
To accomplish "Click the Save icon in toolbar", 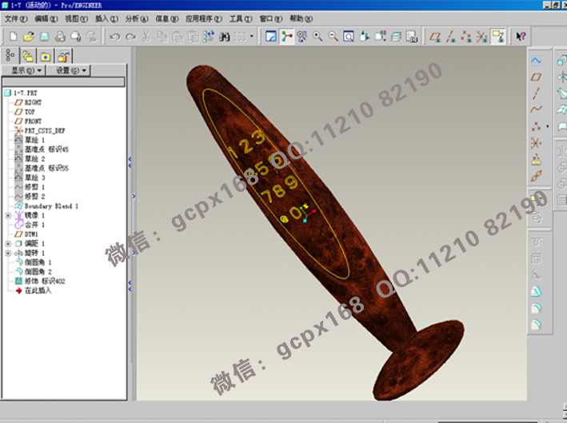I will point(45,36).
